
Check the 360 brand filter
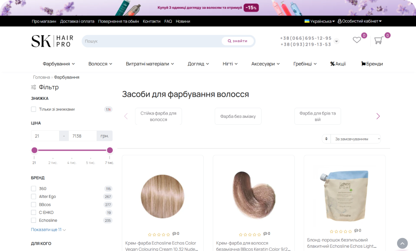coord(33,189)
